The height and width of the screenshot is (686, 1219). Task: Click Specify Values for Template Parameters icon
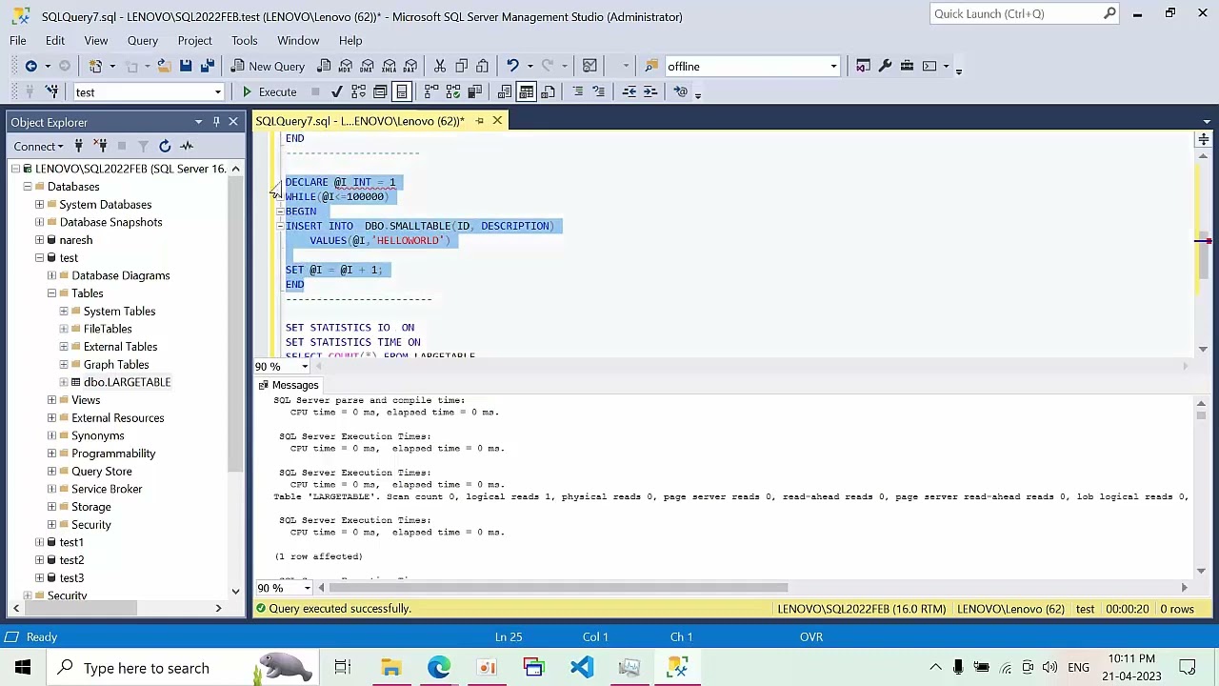tap(680, 91)
